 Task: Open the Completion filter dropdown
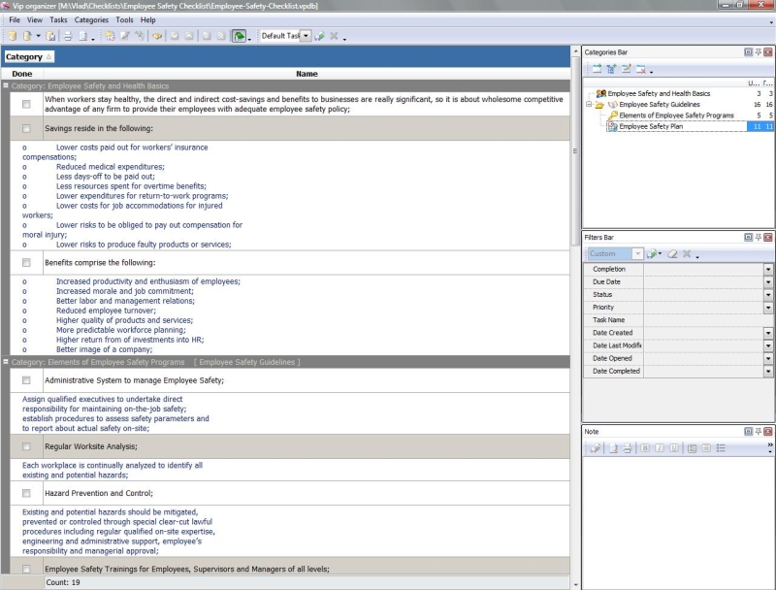(768, 269)
